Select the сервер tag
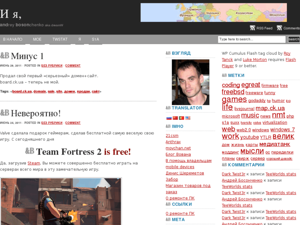The height and width of the screenshot is (225, 300). (x=258, y=159)
